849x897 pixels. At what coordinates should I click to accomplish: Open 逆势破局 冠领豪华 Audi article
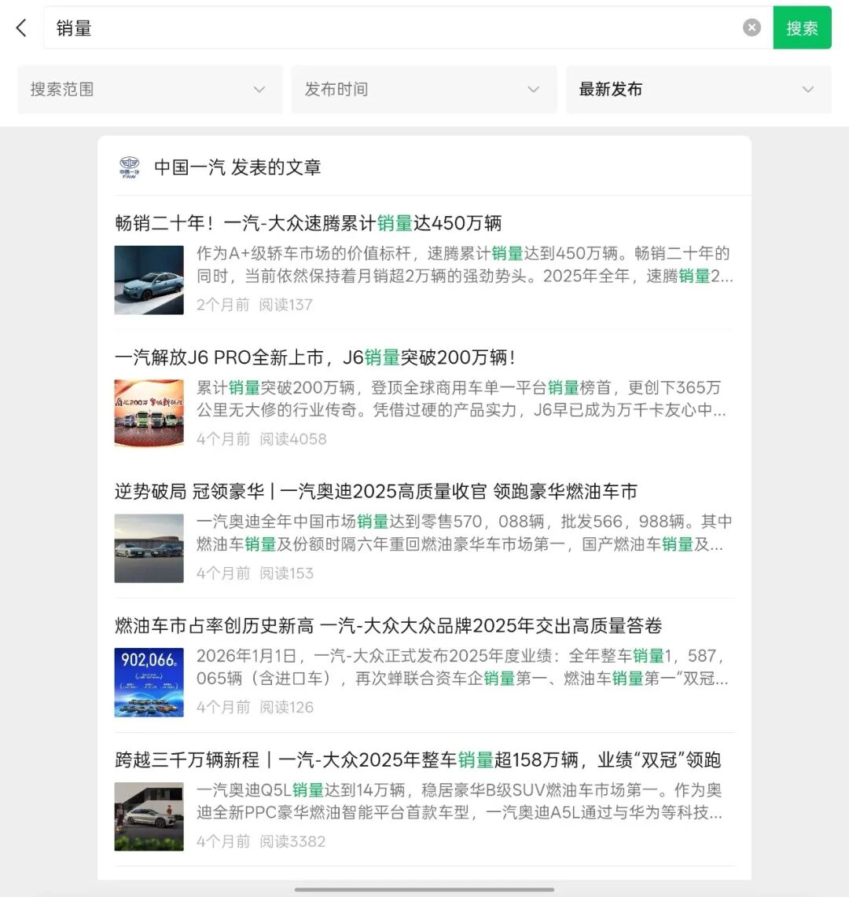coord(376,492)
